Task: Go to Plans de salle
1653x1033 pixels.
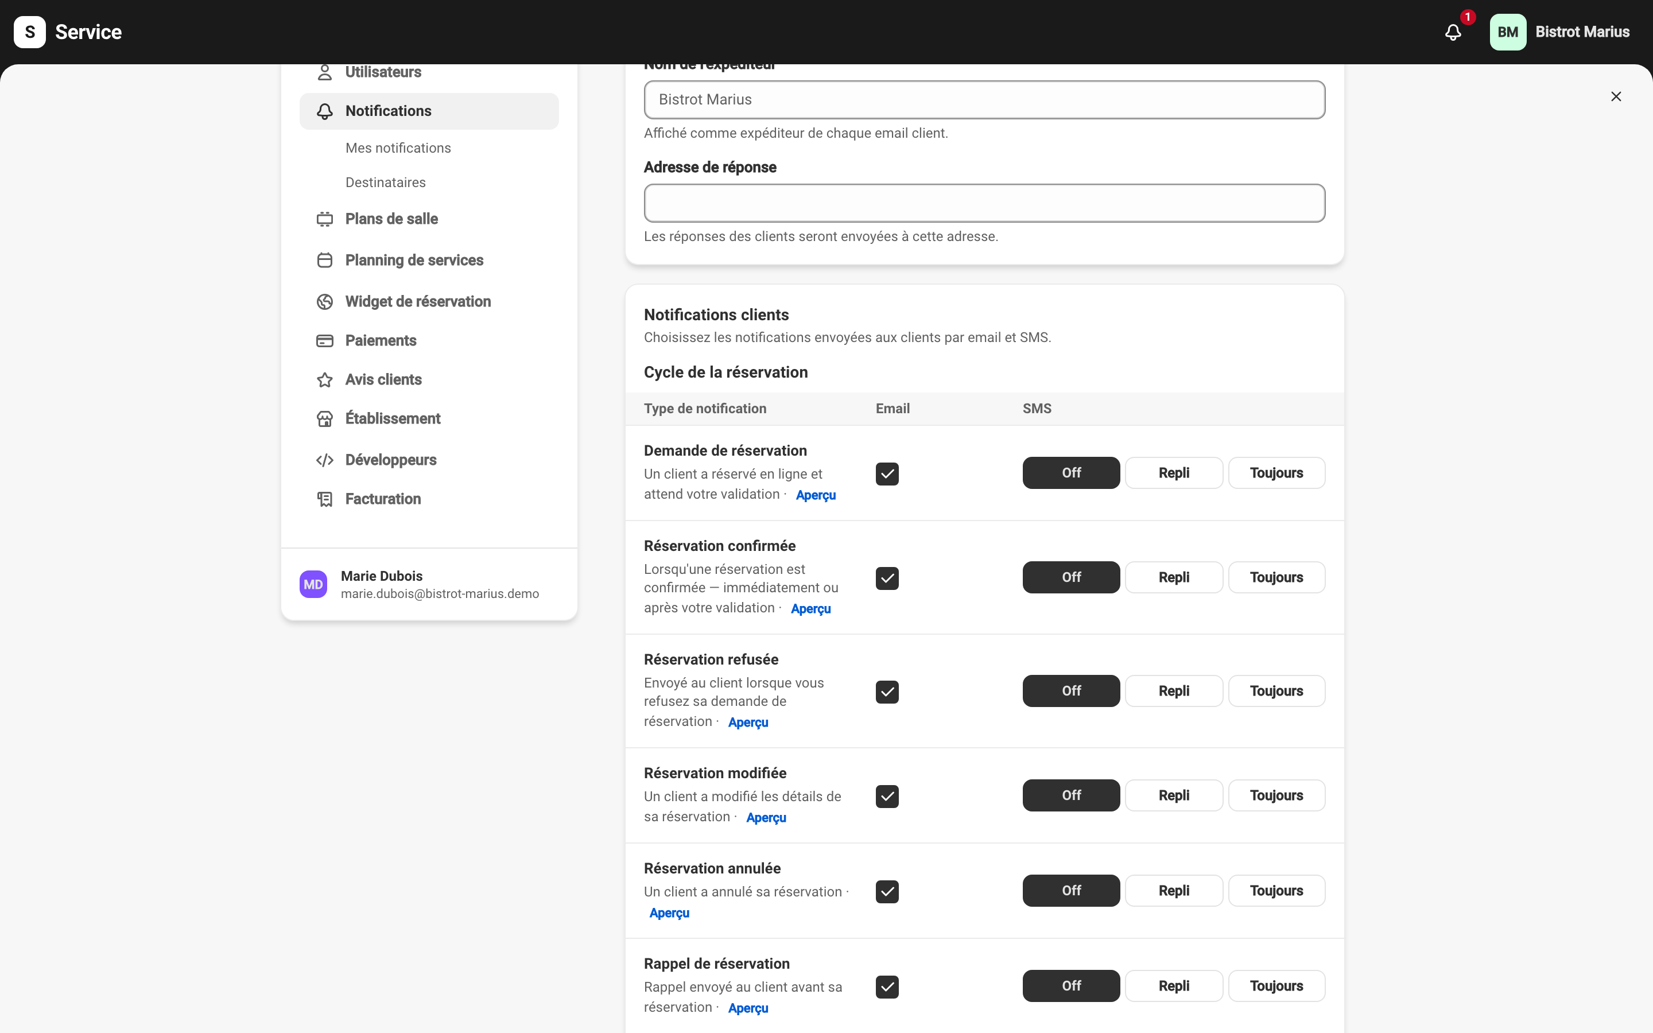Action: [429, 219]
